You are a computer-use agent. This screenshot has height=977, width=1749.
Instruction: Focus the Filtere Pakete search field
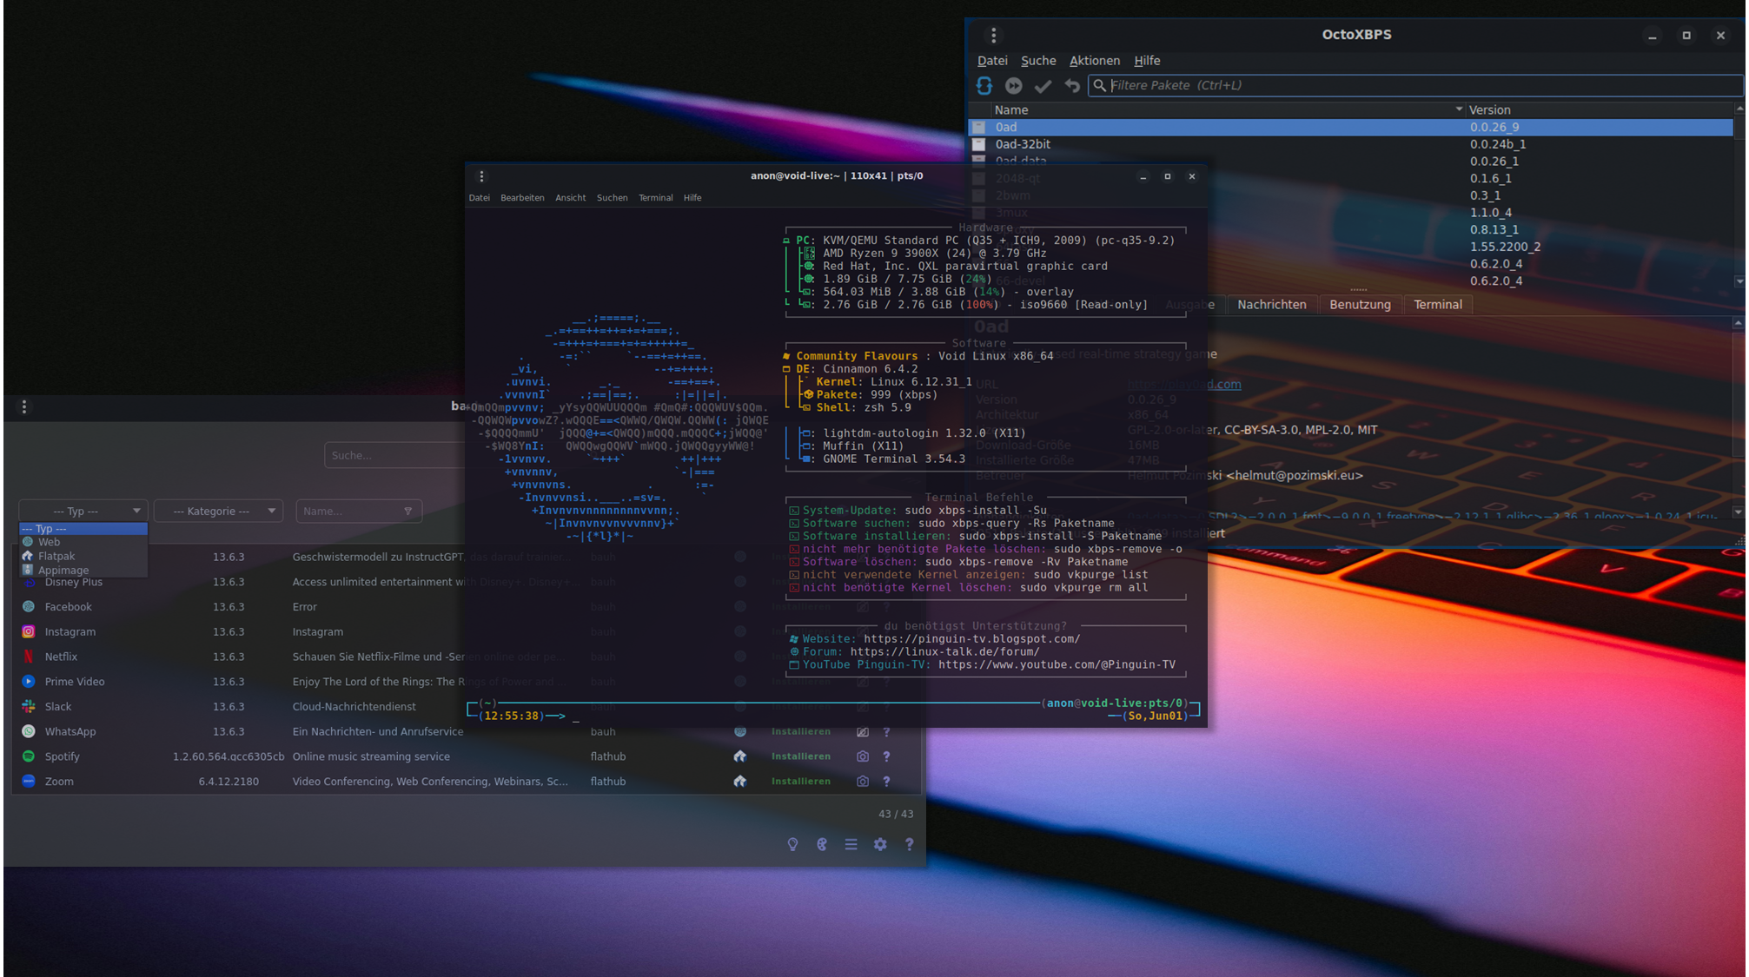point(1417,85)
